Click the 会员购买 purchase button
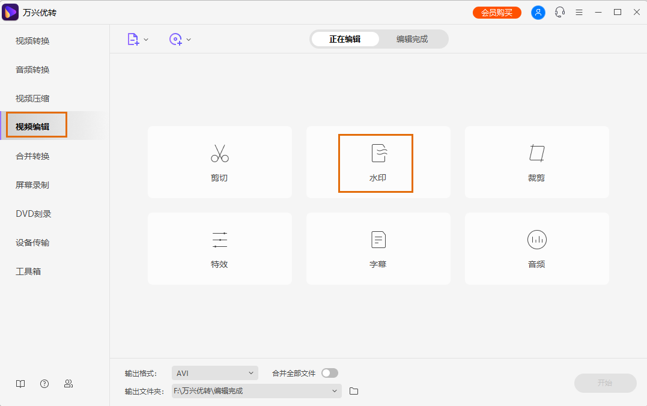Image resolution: width=647 pixels, height=406 pixels. point(497,12)
